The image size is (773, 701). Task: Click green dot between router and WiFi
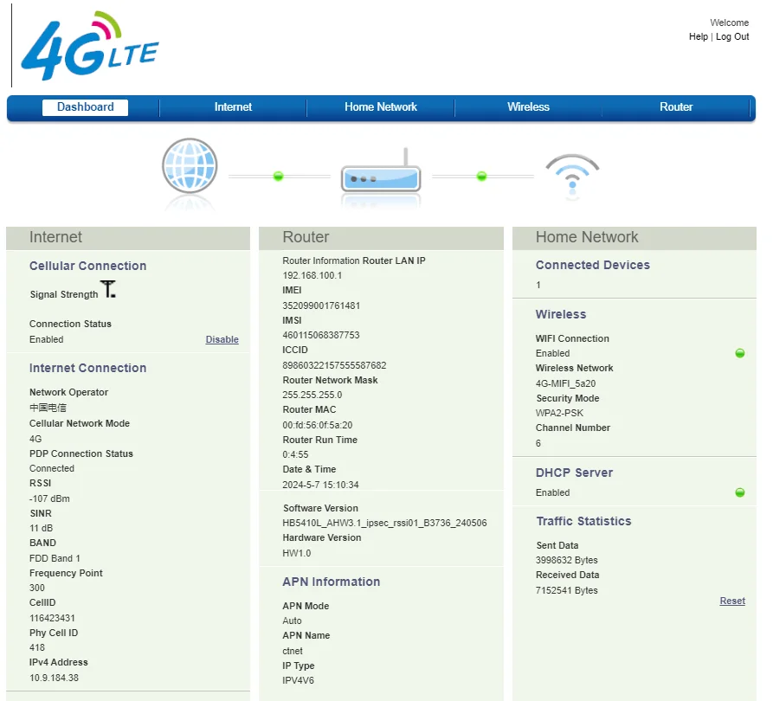[481, 177]
